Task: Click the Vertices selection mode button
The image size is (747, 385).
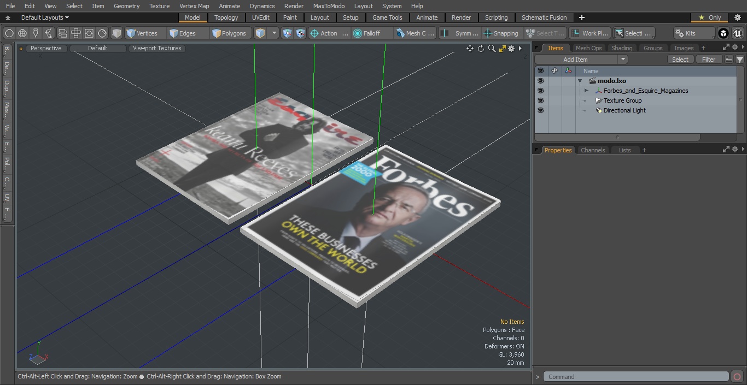Action: [145, 33]
